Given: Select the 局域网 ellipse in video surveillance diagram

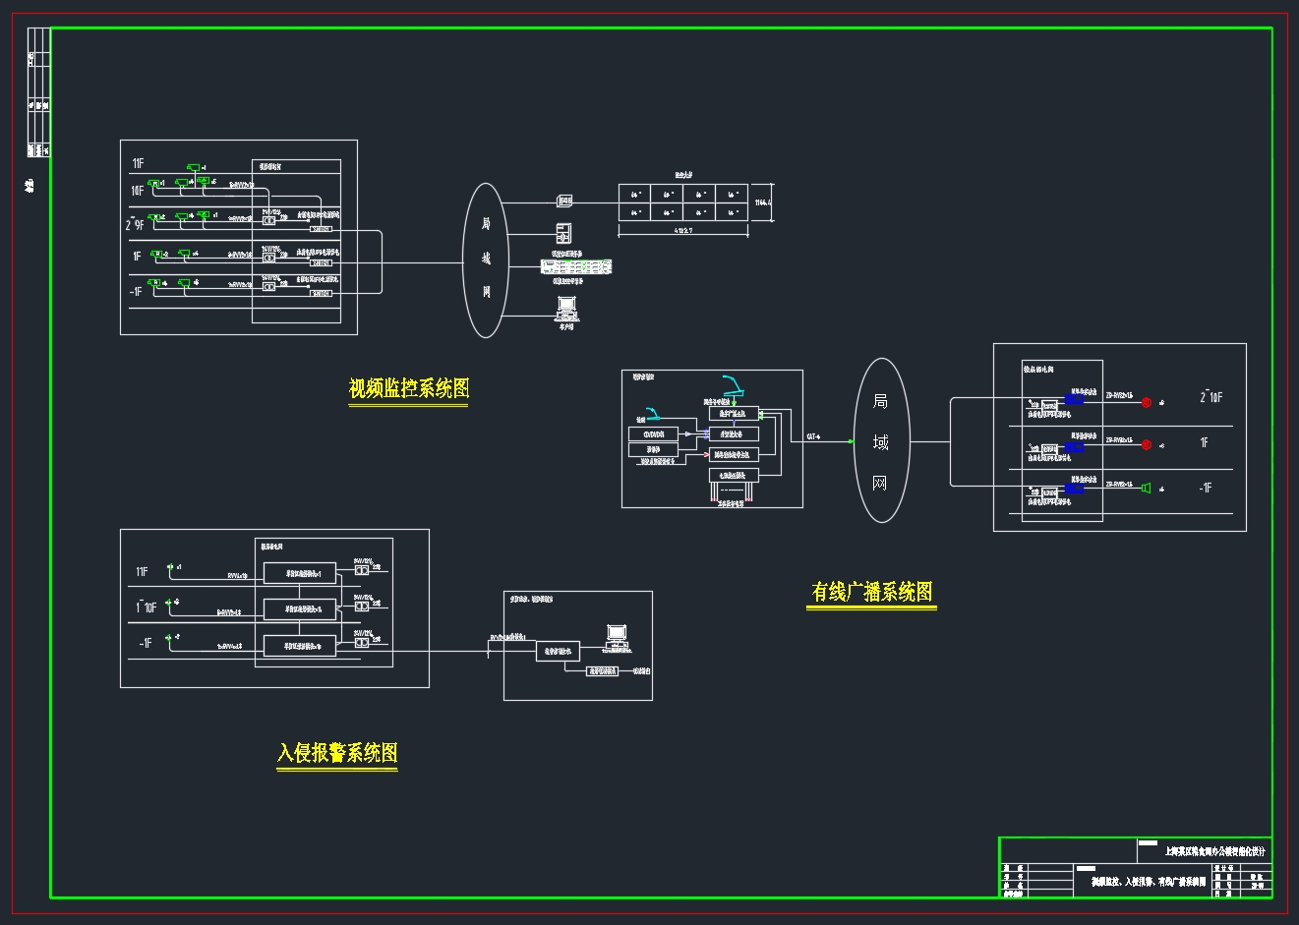Looking at the screenshot, I should coord(486,260).
